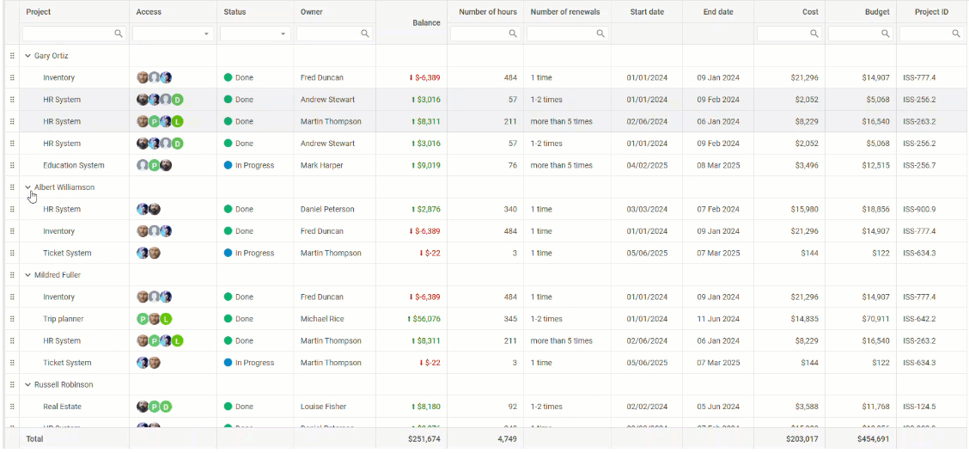Sort by the Balance column header

tap(426, 23)
